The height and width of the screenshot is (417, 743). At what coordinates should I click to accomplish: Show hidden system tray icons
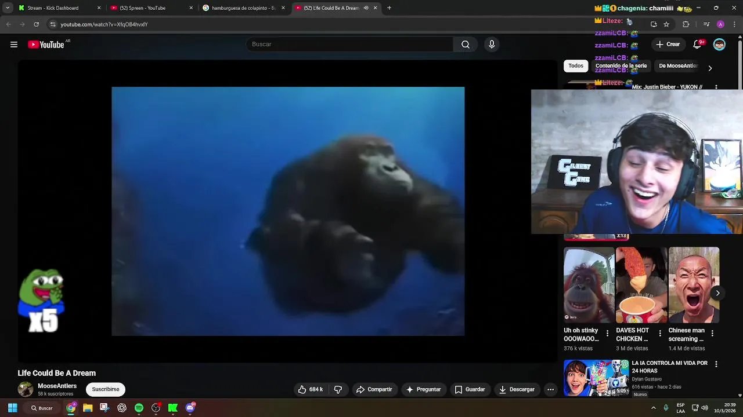click(653, 408)
